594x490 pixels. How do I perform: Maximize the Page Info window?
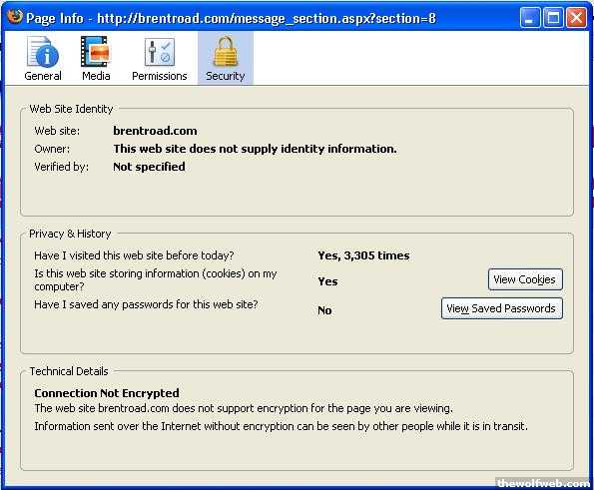[x=553, y=17]
